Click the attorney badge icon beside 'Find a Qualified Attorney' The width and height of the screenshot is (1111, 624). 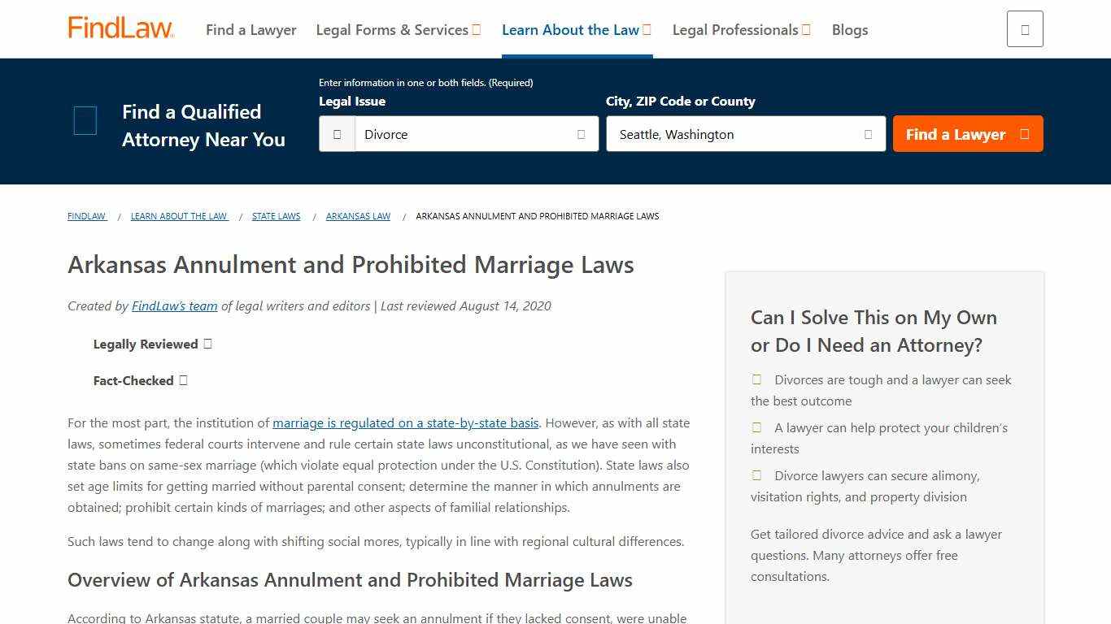coord(85,120)
